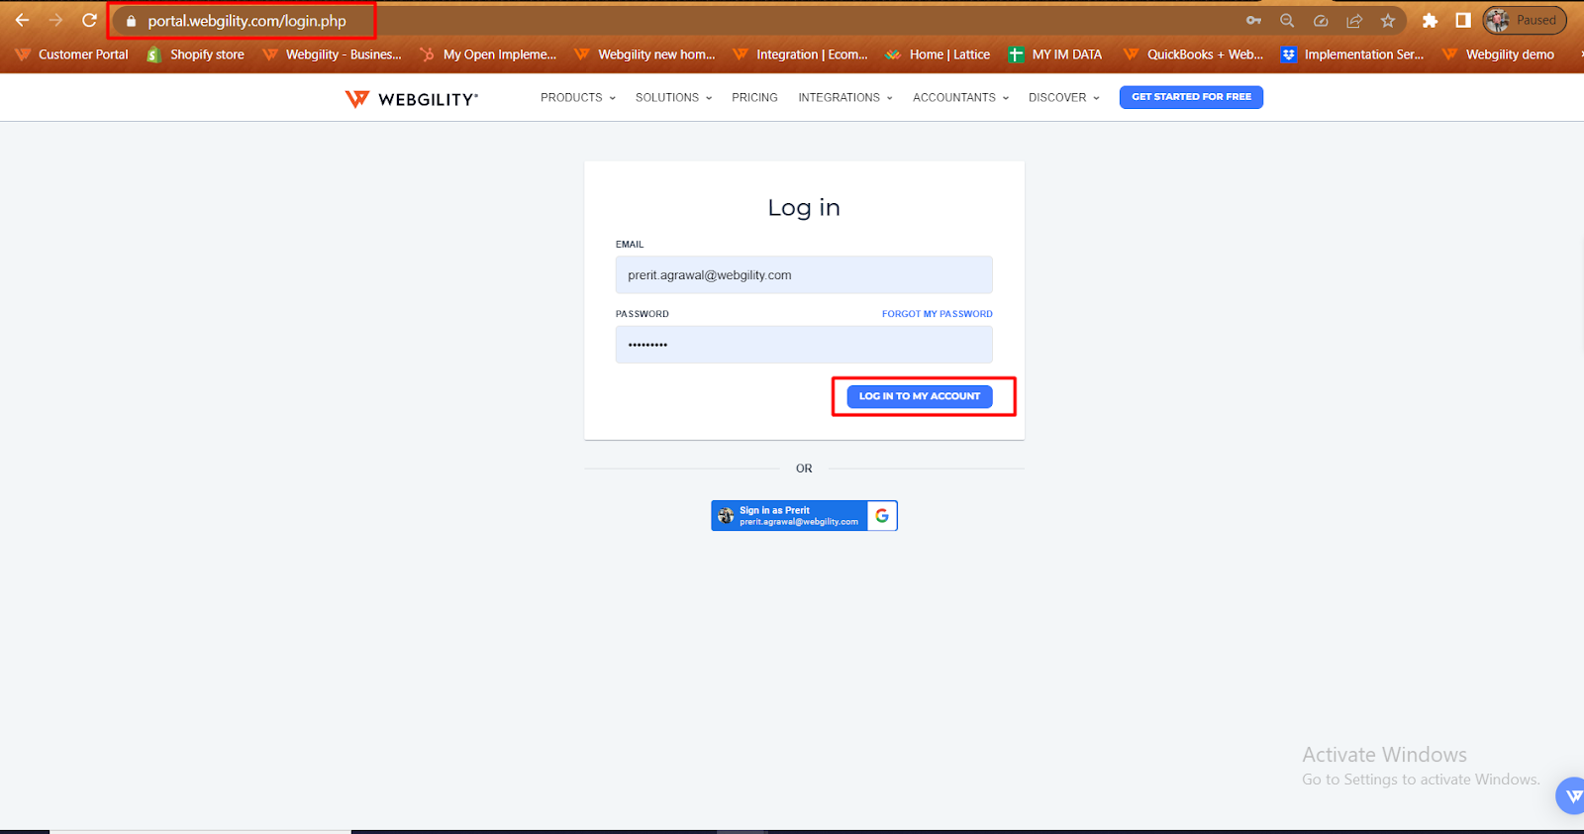The height and width of the screenshot is (834, 1584).
Task: Open the Webgility chat widget icon
Action: (x=1571, y=795)
